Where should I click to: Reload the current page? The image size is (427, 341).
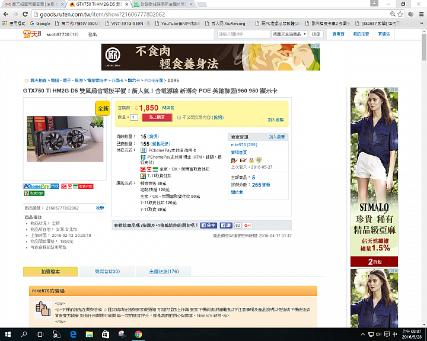[25, 14]
